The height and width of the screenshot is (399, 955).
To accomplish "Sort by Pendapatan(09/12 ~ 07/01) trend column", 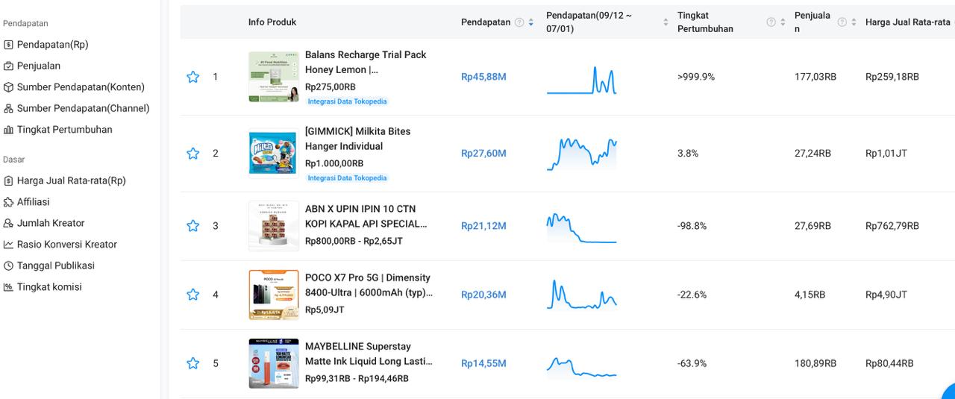I will [x=666, y=22].
